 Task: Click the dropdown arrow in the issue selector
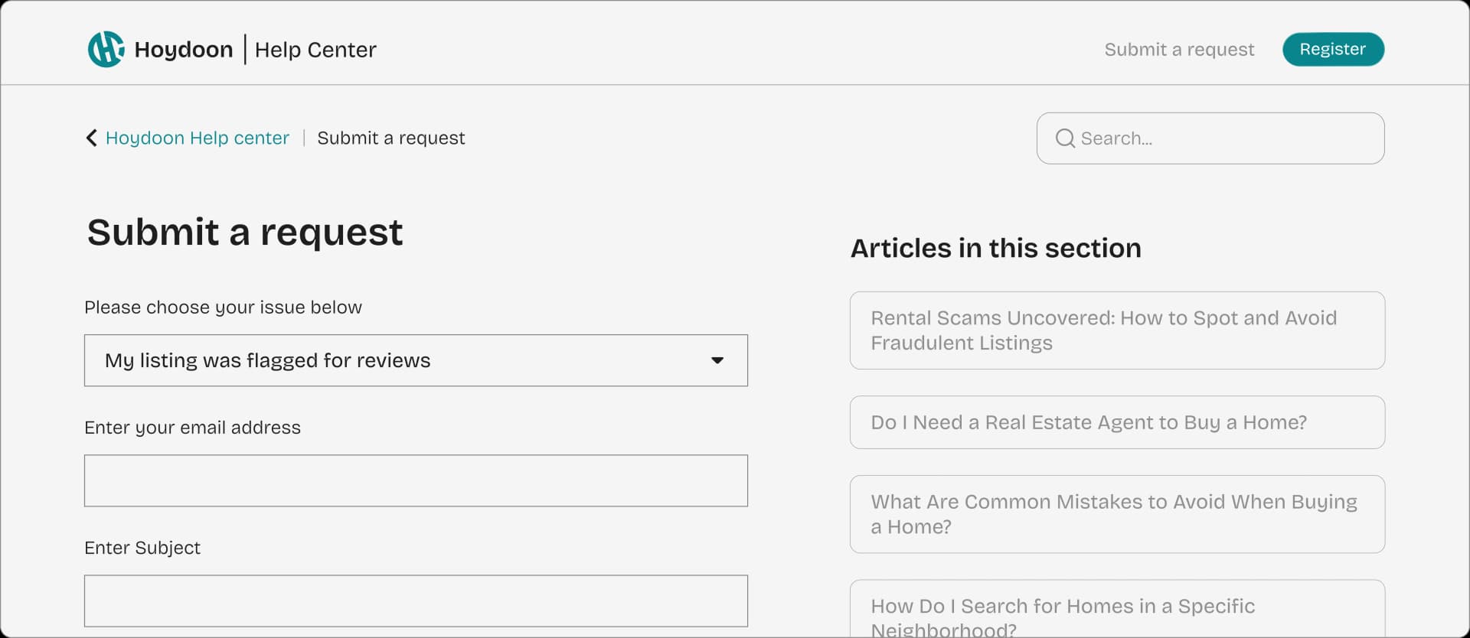coord(717,360)
